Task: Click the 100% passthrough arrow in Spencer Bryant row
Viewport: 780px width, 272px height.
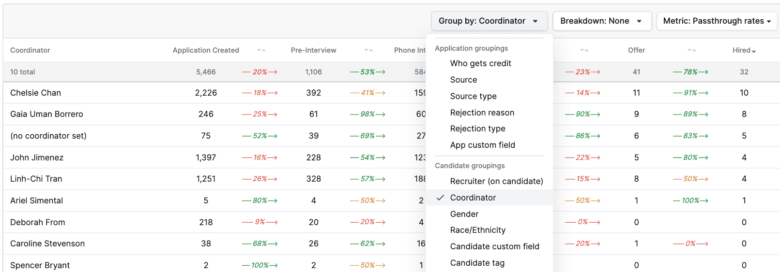Action: 260,265
